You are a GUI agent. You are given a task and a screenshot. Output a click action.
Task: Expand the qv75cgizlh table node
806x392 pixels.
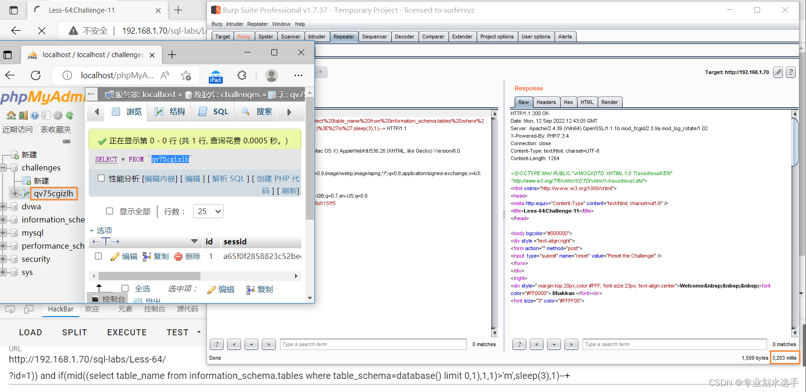15,193
